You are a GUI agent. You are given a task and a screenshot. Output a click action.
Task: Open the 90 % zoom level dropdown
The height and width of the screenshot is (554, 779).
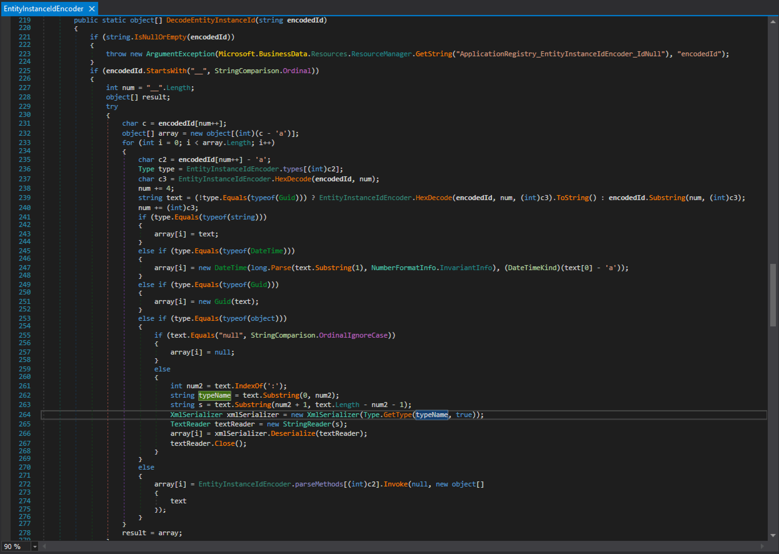(x=35, y=546)
